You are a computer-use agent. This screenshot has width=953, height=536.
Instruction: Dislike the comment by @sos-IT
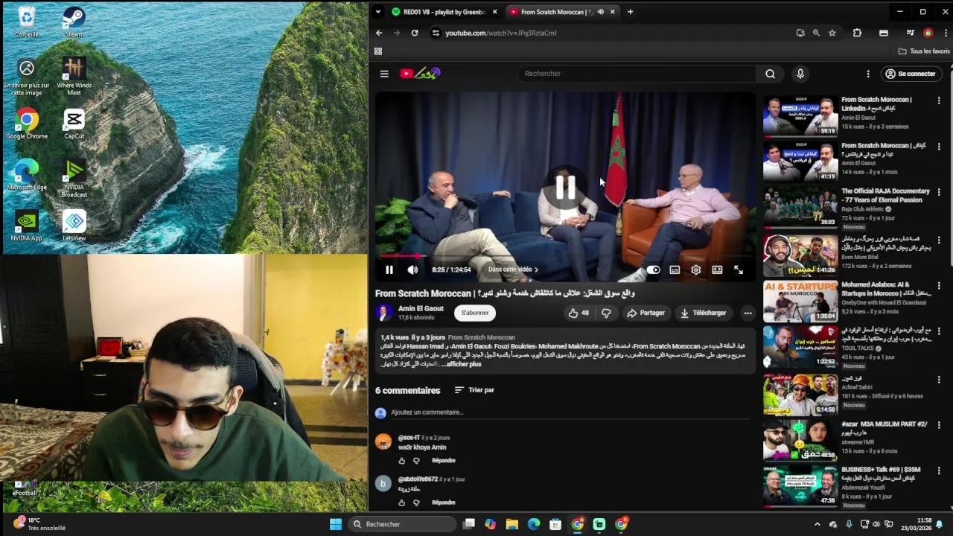[x=416, y=461]
